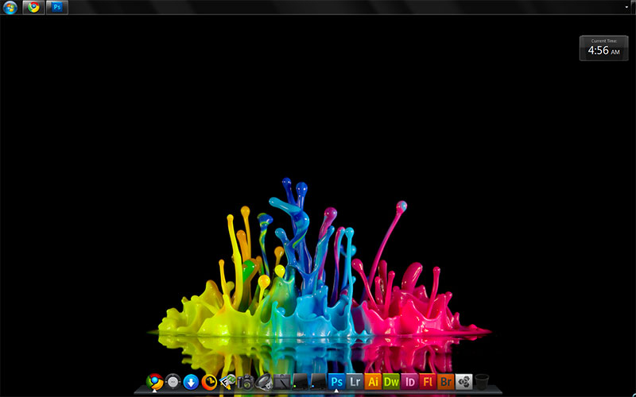Open the silver hexagon-logo dock icon
636x397 pixels.
[464, 382]
